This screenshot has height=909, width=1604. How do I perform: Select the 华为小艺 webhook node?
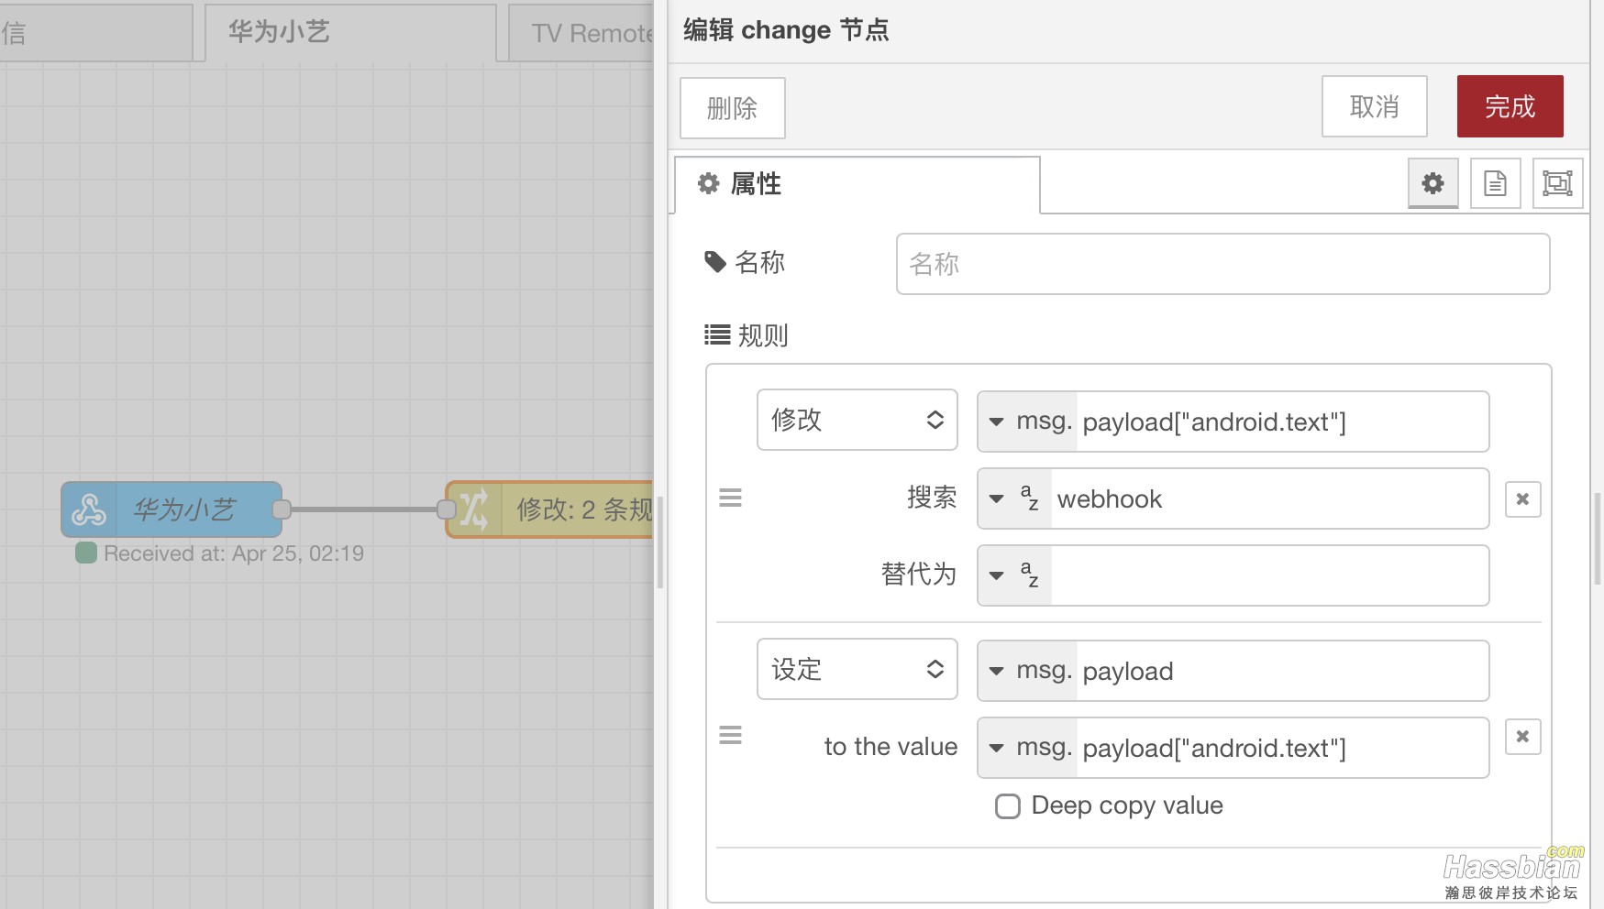171,509
